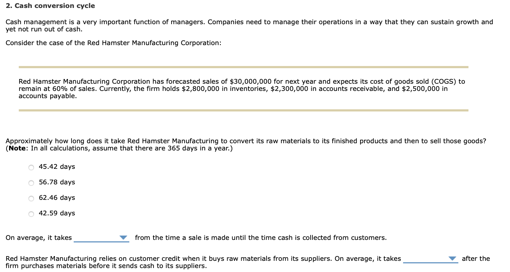Click the '2. Cash conversion cycle' heading
The image size is (510, 272).
(49, 5)
